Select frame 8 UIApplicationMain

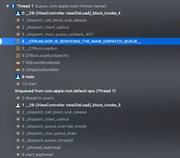point(41,70)
